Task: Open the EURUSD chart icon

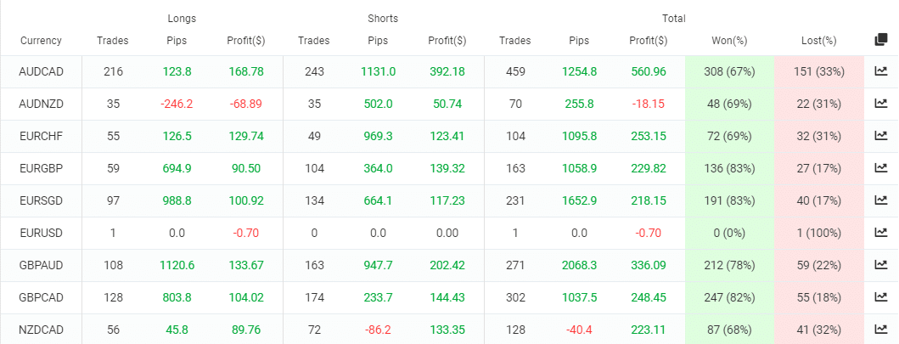Action: click(880, 233)
